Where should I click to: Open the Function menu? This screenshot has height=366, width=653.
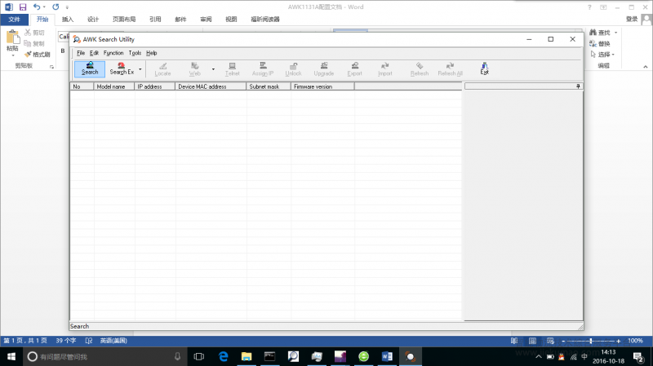tap(113, 53)
